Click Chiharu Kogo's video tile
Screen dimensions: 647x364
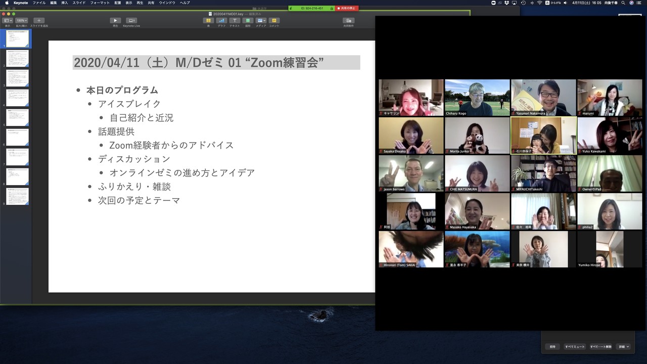[477, 98]
